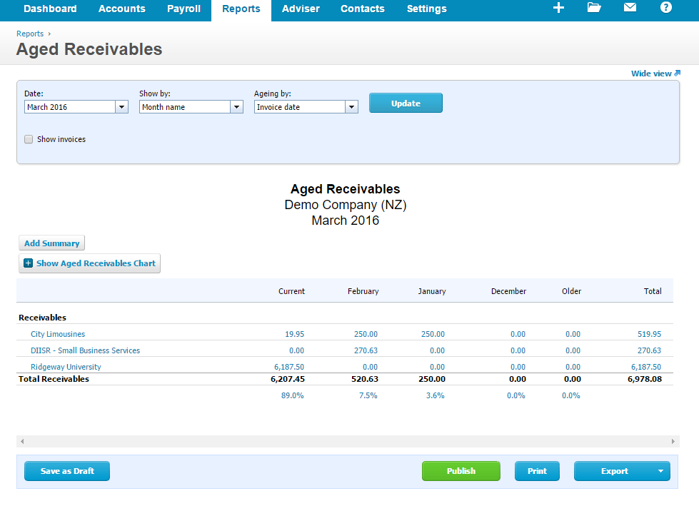Open the Ridgeway University receivable
Image resolution: width=699 pixels, height=506 pixels.
tap(66, 367)
